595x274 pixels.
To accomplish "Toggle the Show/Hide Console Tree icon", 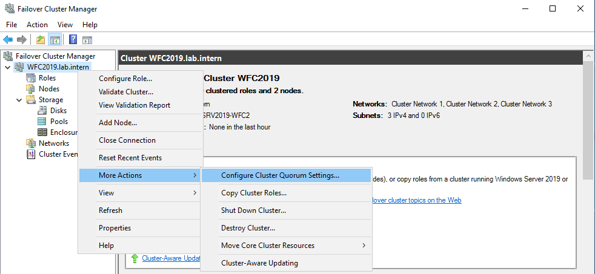I will coord(55,40).
